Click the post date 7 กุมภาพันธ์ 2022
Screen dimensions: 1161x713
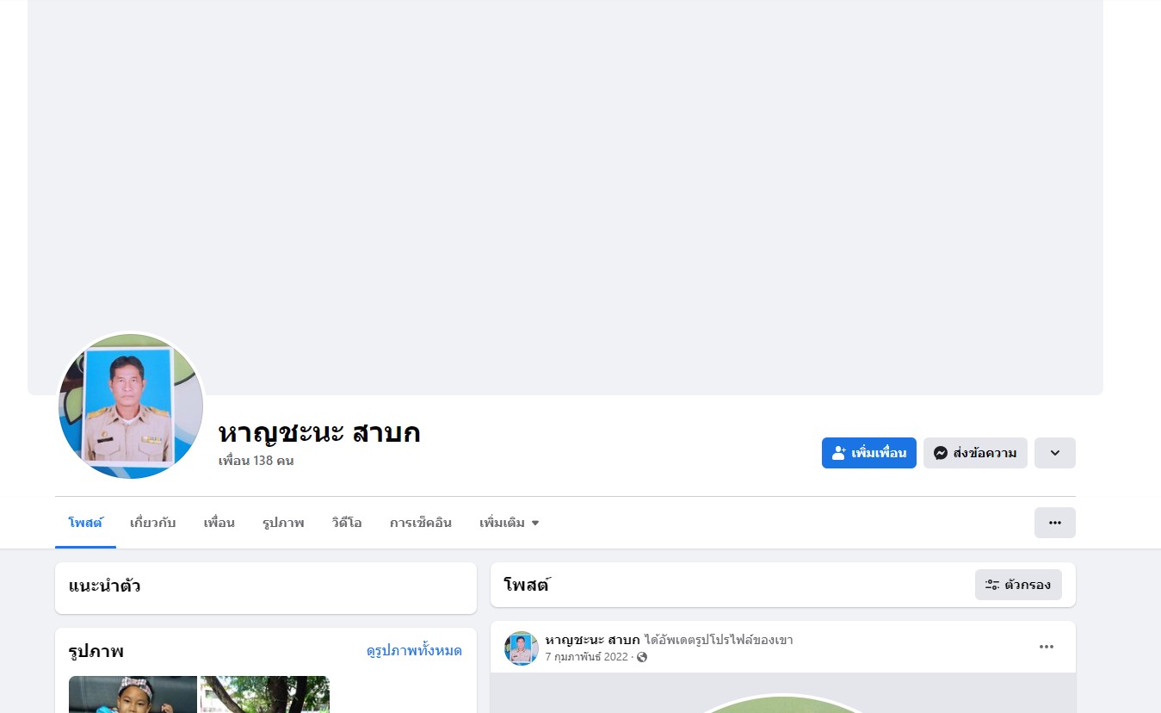(x=587, y=657)
